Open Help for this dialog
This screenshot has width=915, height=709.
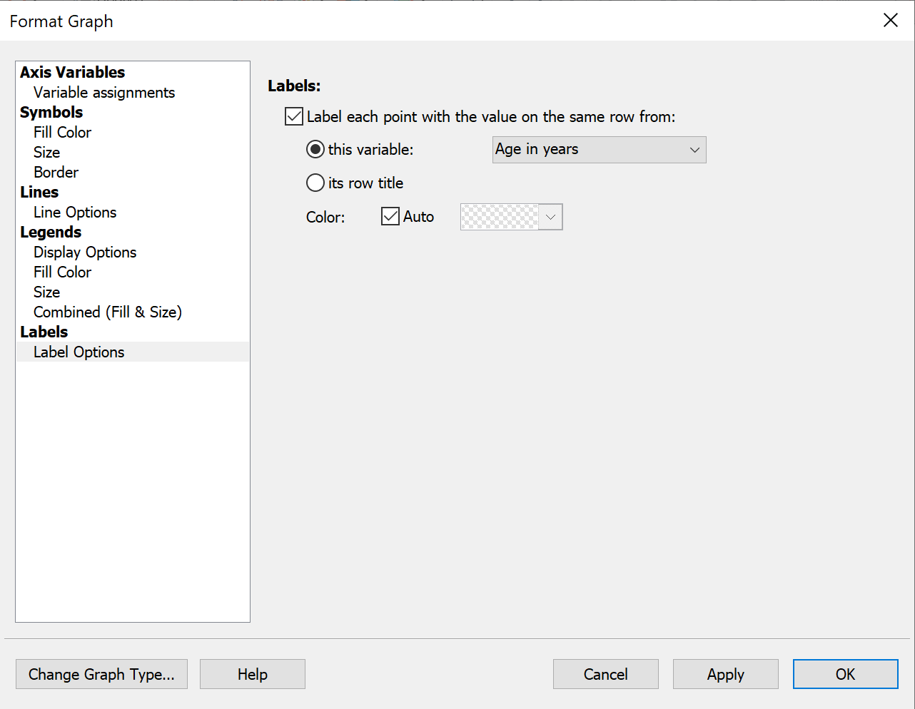pos(252,674)
